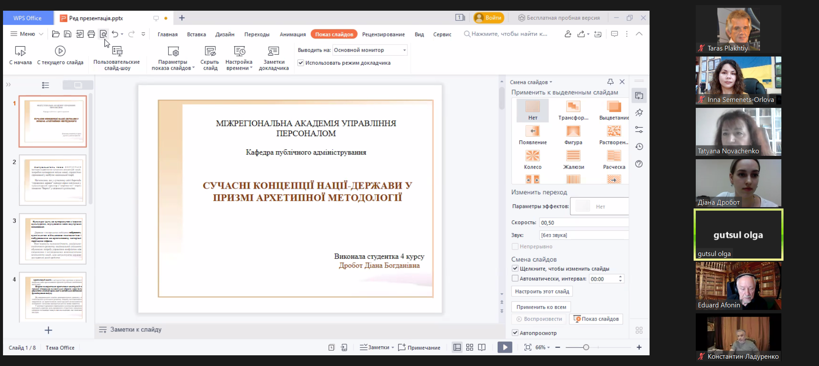
Task: Open the 'Основной монитор' output dropdown
Action: [x=370, y=50]
